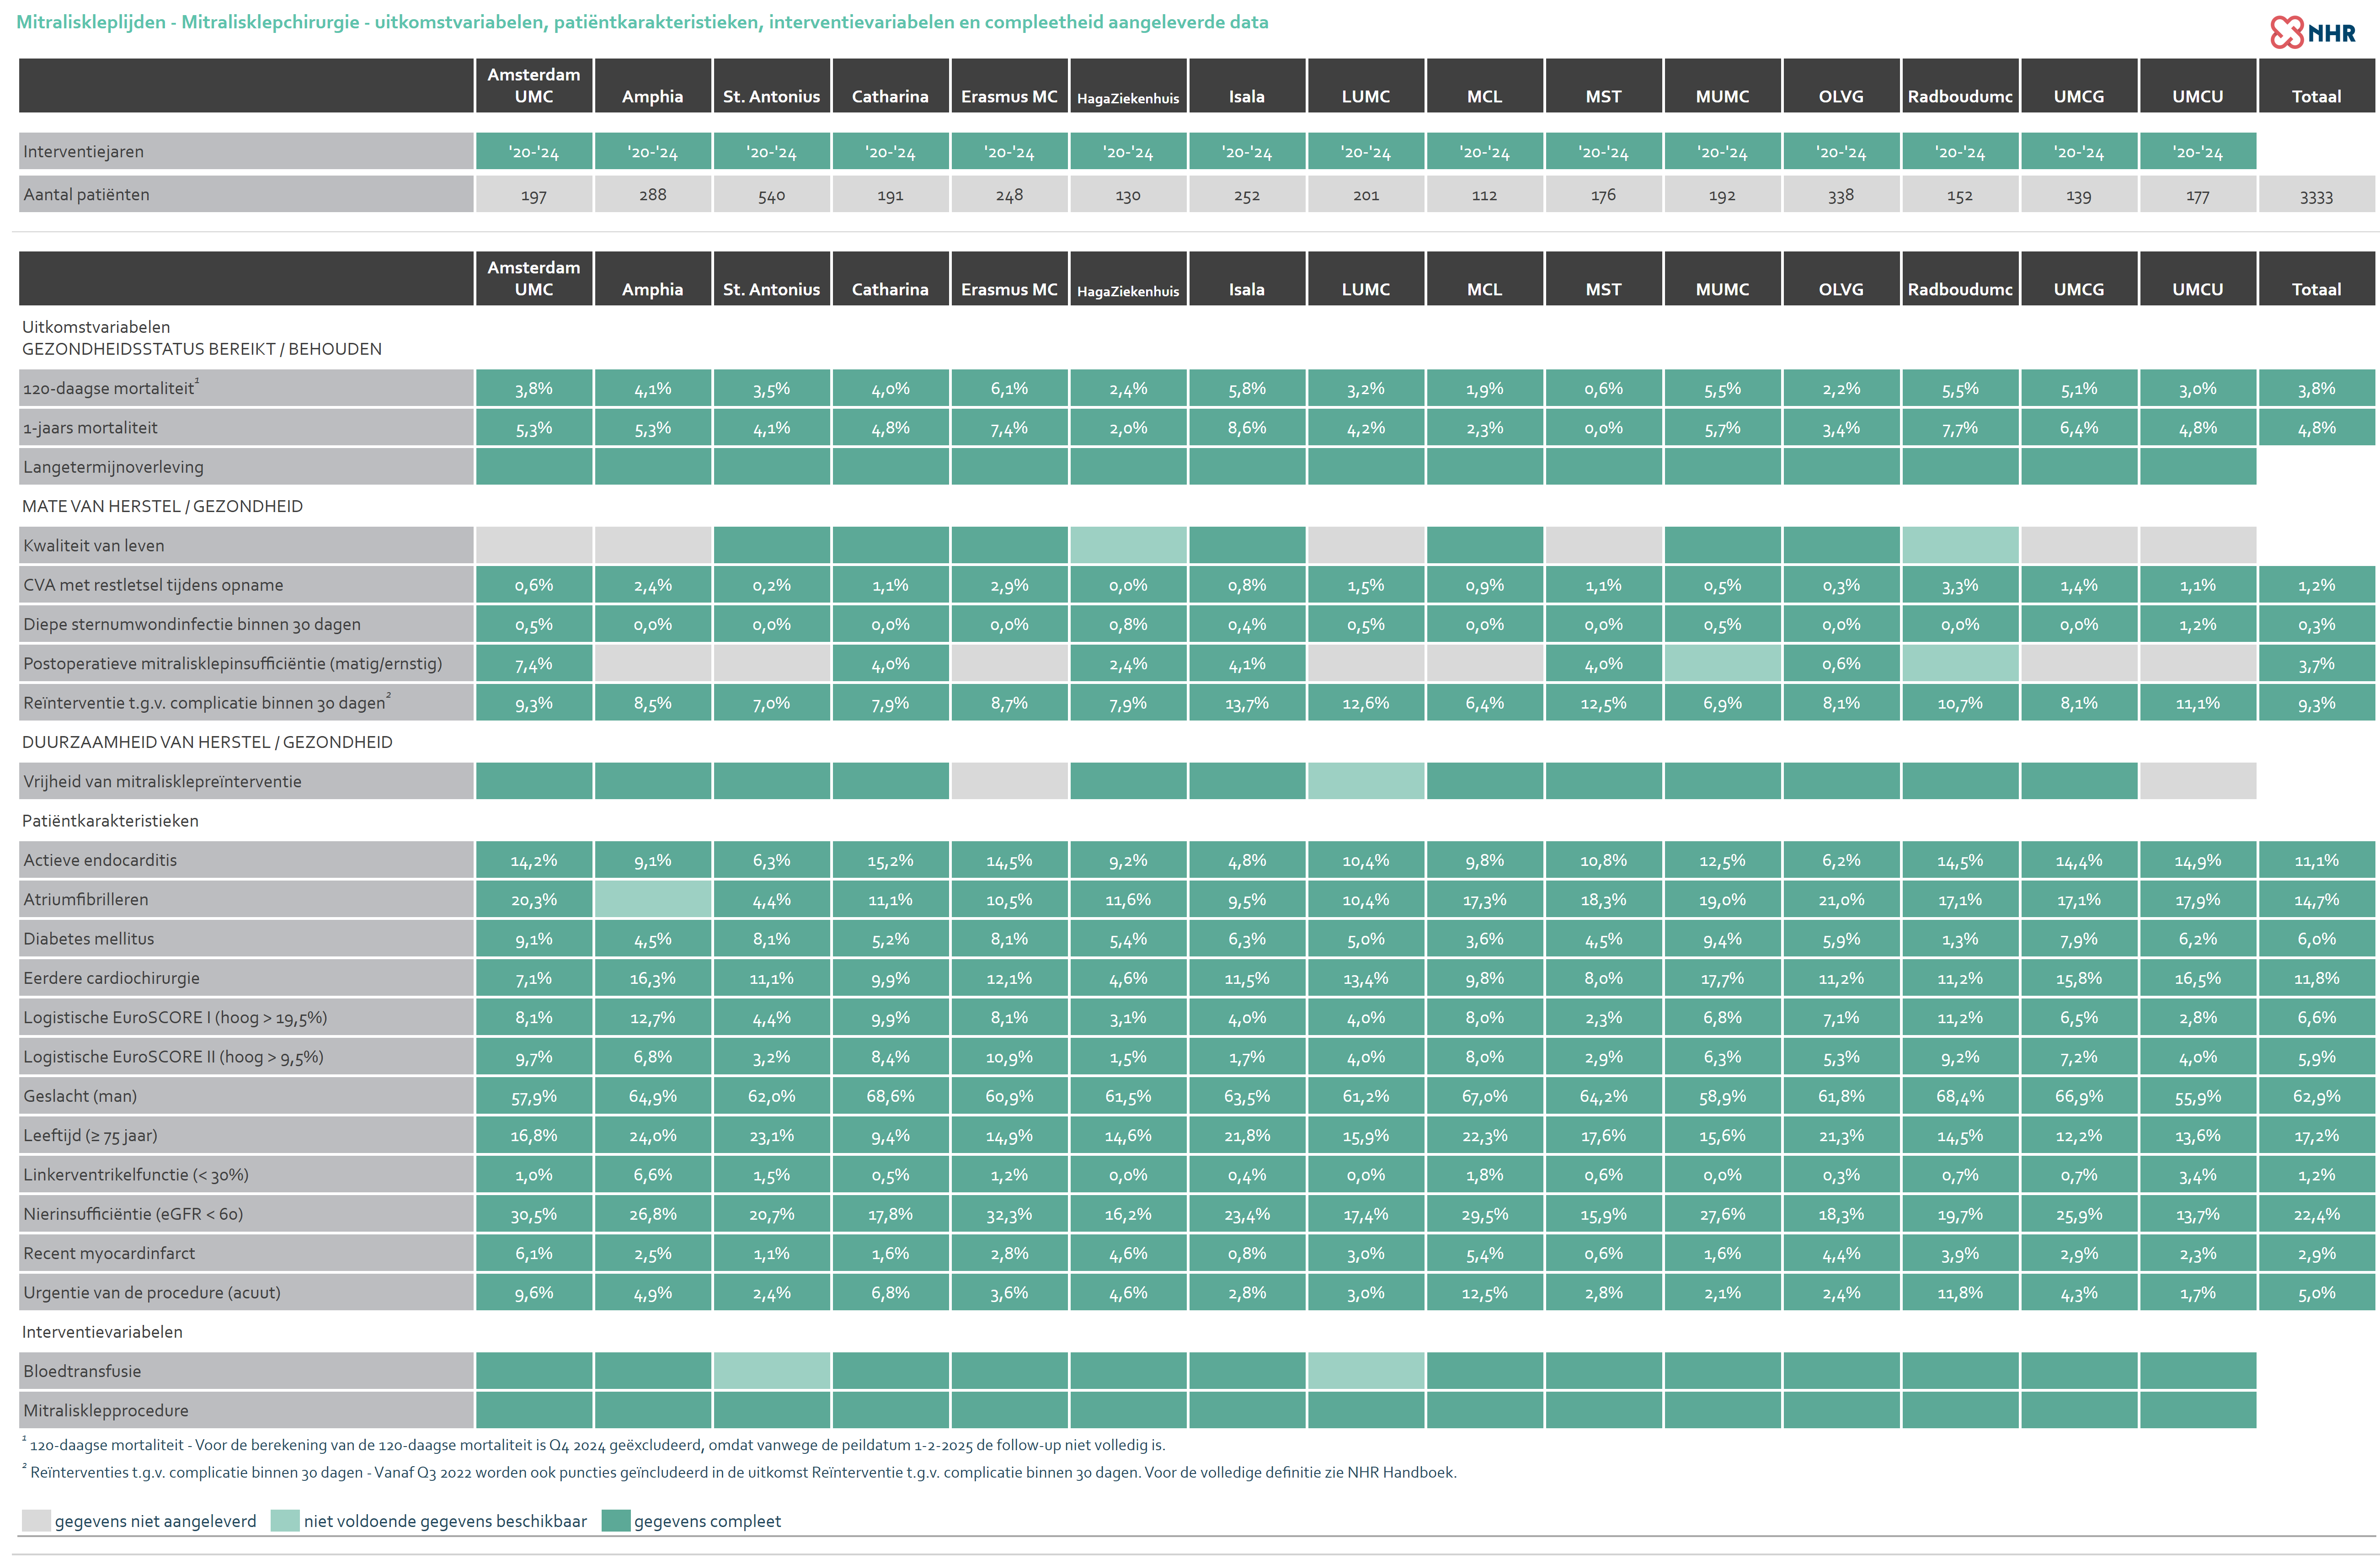Select the Amsterdam UMC column header in top table

pos(533,85)
